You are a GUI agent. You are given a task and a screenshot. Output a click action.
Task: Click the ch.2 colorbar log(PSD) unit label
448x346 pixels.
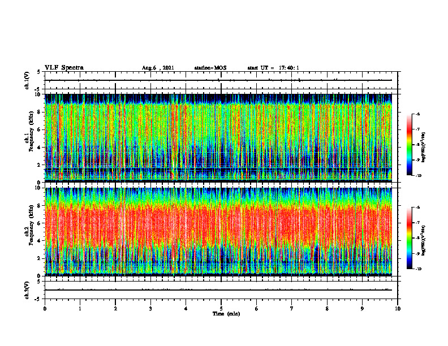point(424,241)
